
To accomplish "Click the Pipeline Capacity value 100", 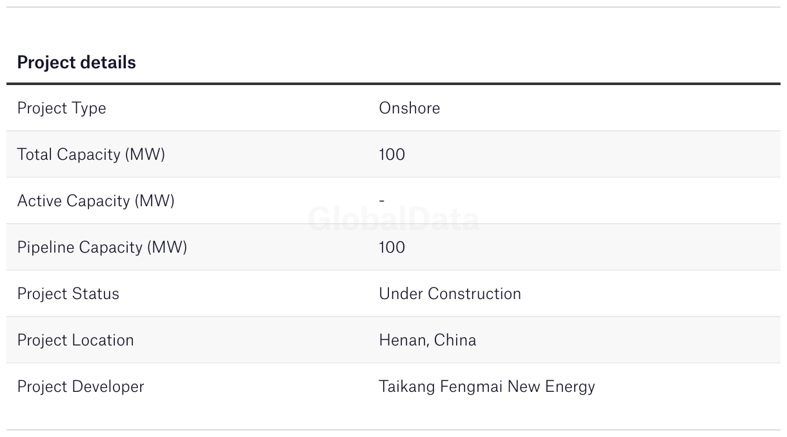I will click(392, 247).
